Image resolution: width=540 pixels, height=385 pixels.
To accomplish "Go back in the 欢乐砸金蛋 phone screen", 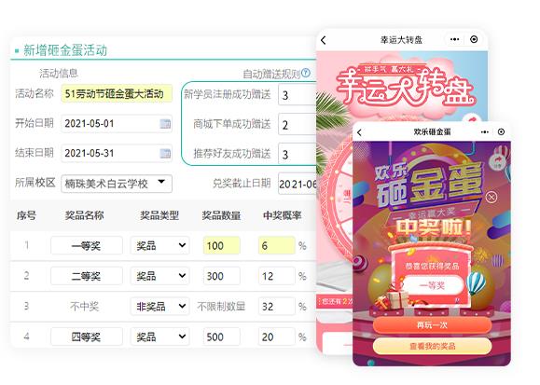I will pos(359,132).
